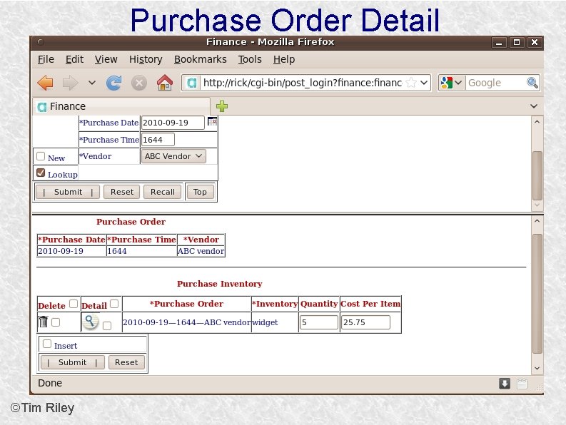Click the upper frame scroll-down arrow
This screenshot has width=566, height=425.
[x=537, y=205]
